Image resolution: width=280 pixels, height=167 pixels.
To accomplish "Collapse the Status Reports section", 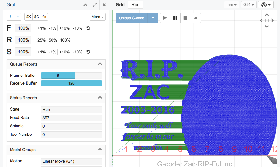I will (100, 98).
